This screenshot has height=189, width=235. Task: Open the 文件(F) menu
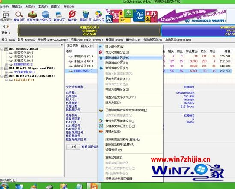point(4,6)
